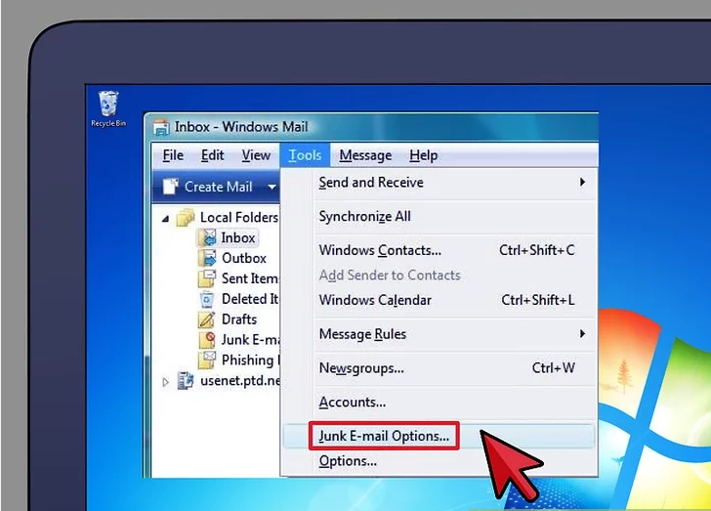Click the Create Mail button

click(x=207, y=187)
